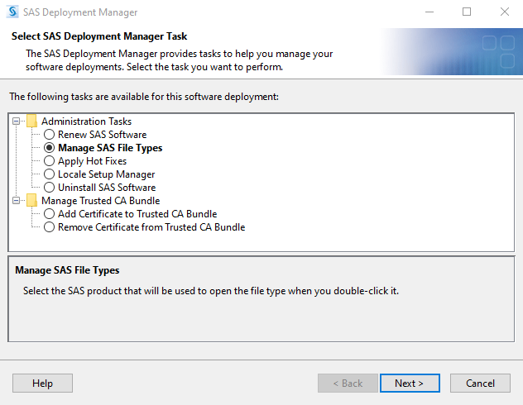Click the Administration Tasks tree label
523x405 pixels.
86,121
